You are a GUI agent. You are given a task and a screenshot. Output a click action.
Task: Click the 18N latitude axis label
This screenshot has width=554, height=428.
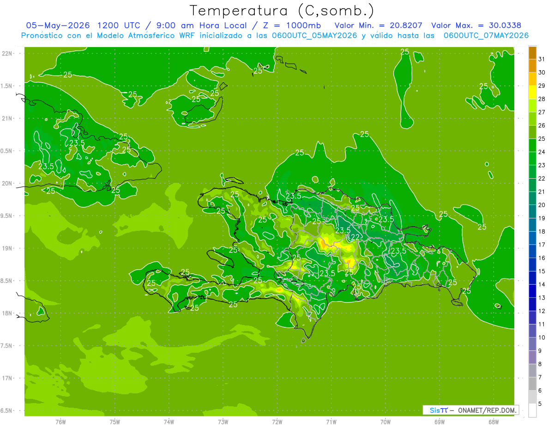7,313
